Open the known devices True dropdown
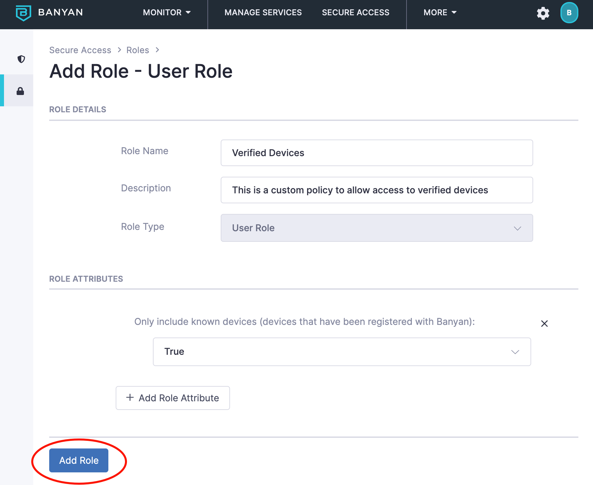This screenshot has height=485, width=593. [342, 352]
